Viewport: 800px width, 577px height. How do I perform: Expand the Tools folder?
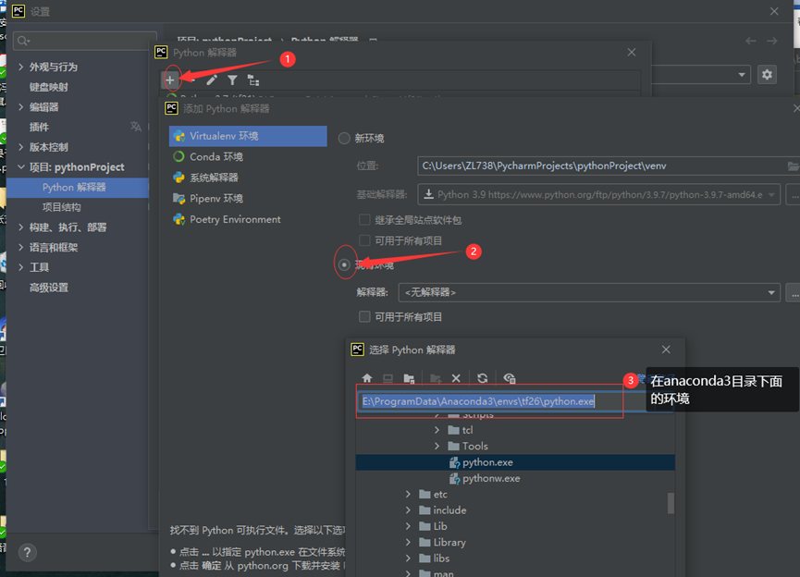pos(437,446)
